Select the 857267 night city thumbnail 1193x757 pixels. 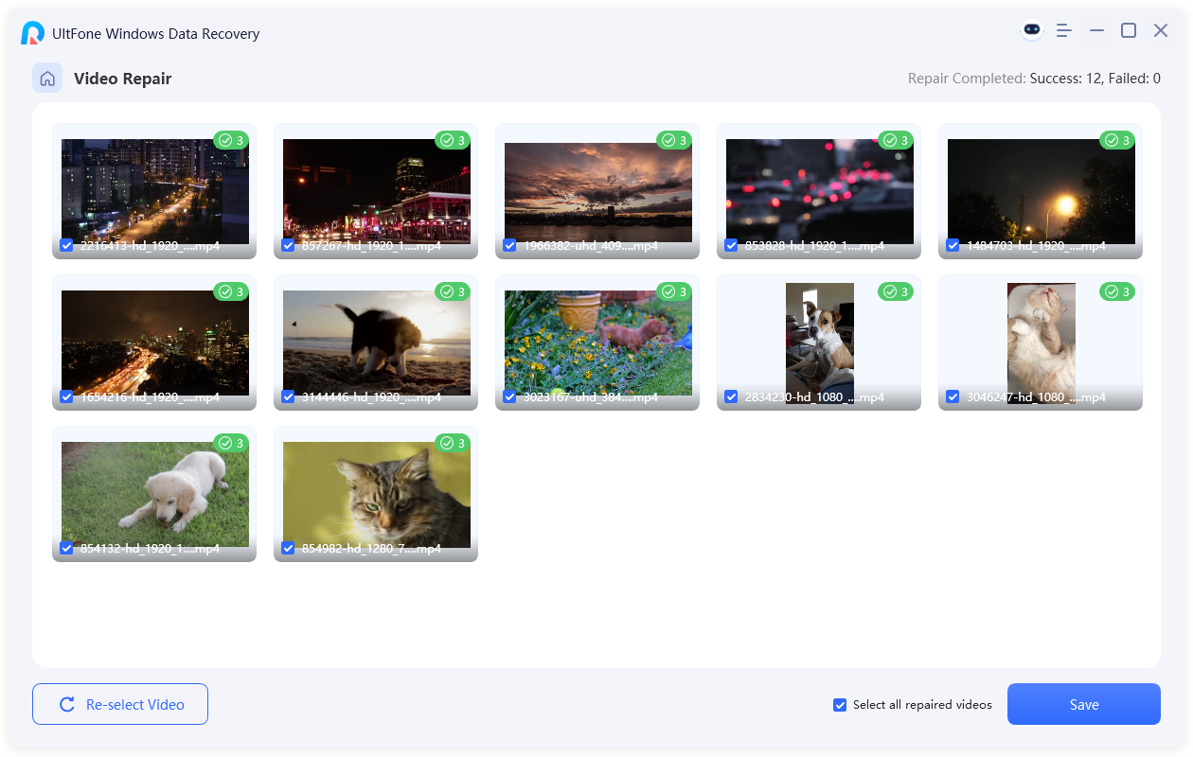(375, 189)
